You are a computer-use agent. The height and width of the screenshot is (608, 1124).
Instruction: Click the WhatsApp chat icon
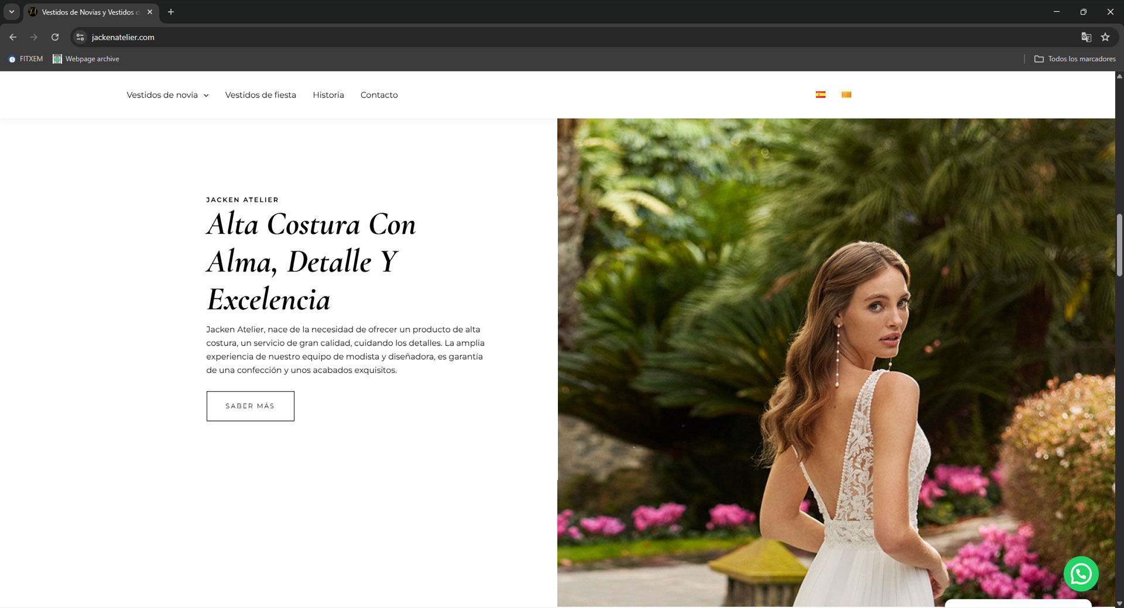point(1081,574)
